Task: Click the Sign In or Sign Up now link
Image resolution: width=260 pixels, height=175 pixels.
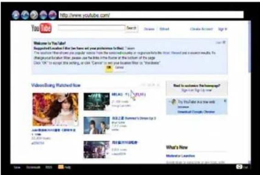Action: [x=197, y=90]
